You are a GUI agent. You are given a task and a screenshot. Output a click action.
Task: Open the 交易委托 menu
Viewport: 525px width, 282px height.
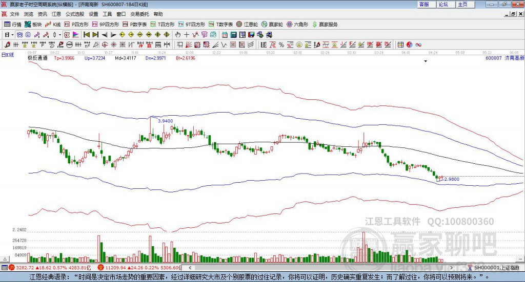[x=139, y=14]
